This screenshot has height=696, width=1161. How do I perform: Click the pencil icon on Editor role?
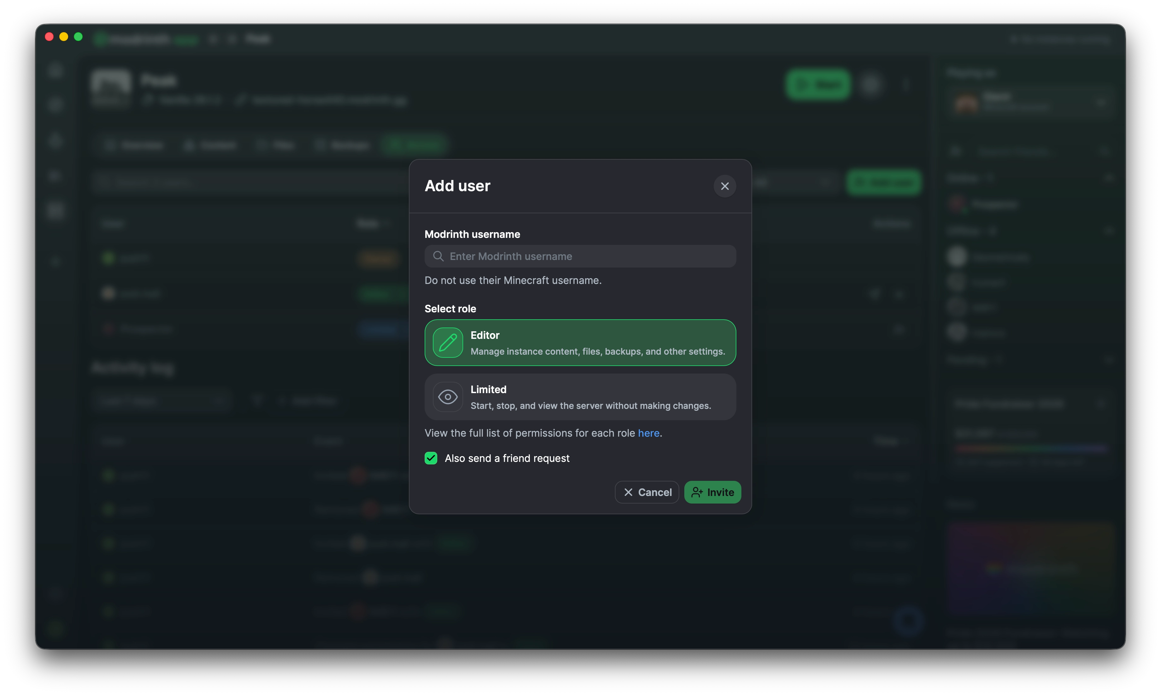pos(448,342)
